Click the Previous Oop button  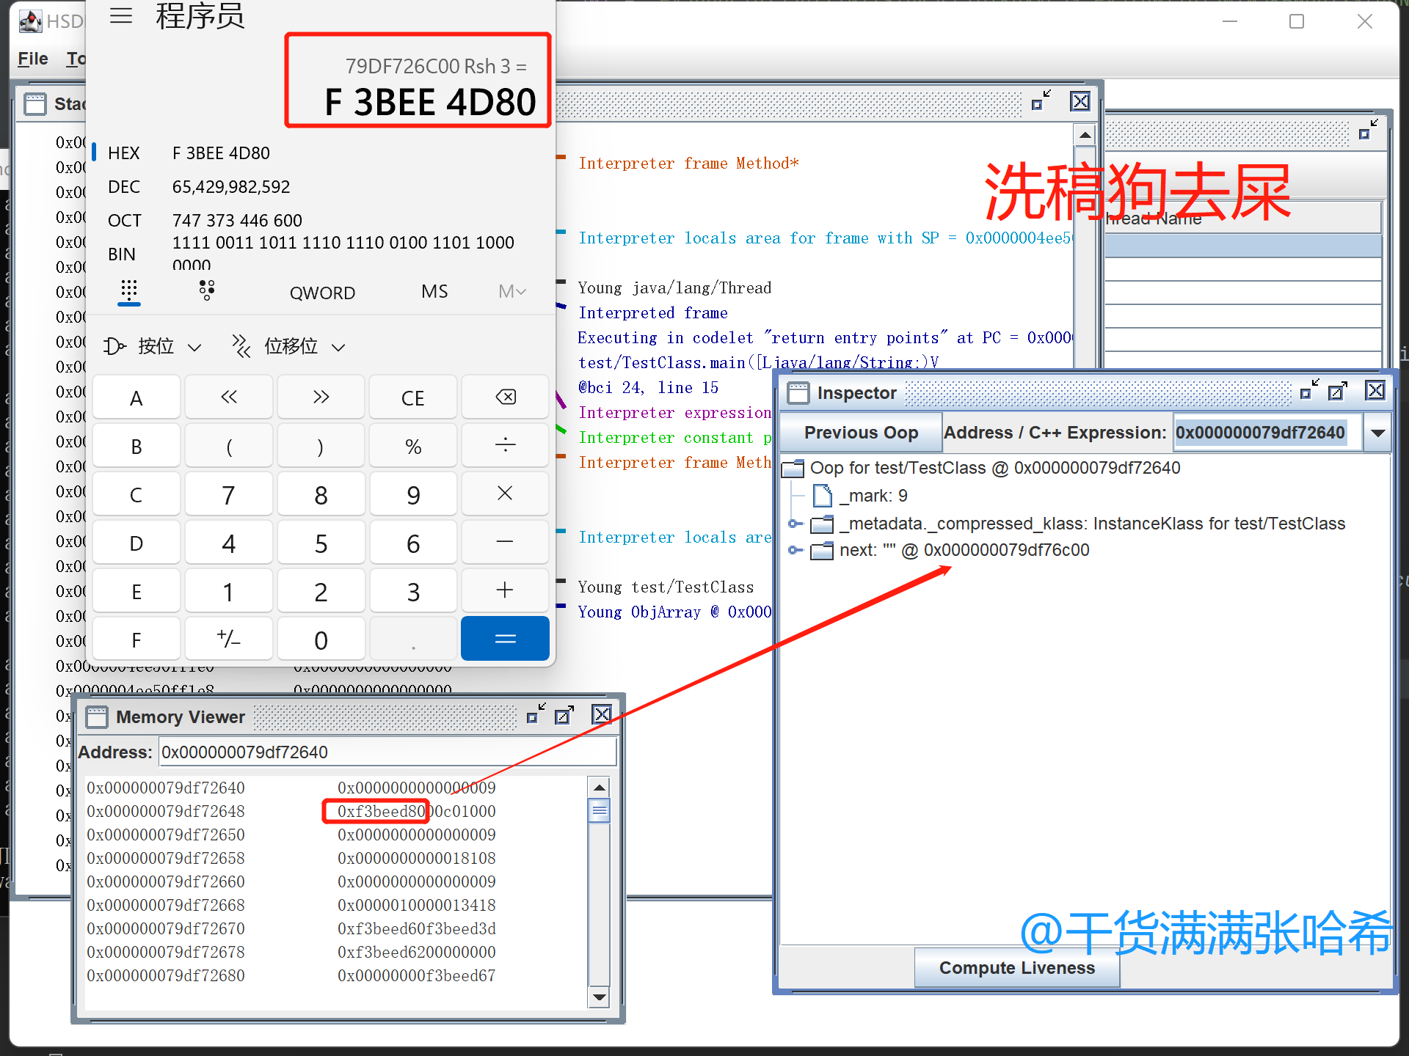click(x=861, y=433)
